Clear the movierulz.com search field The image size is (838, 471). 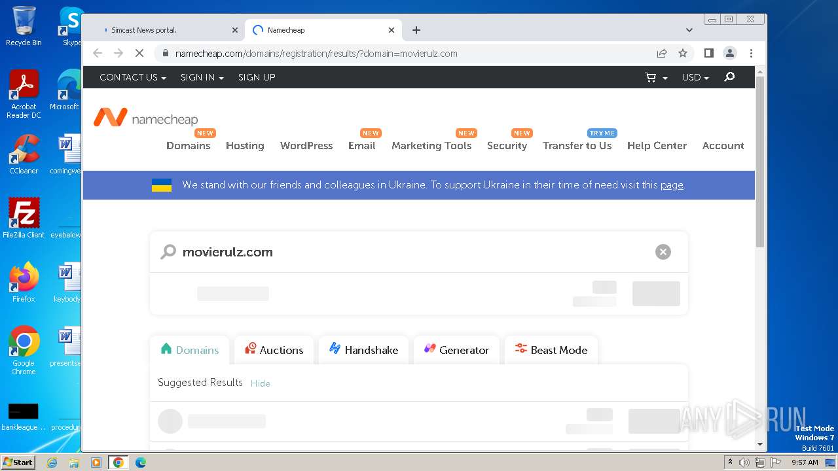663,252
